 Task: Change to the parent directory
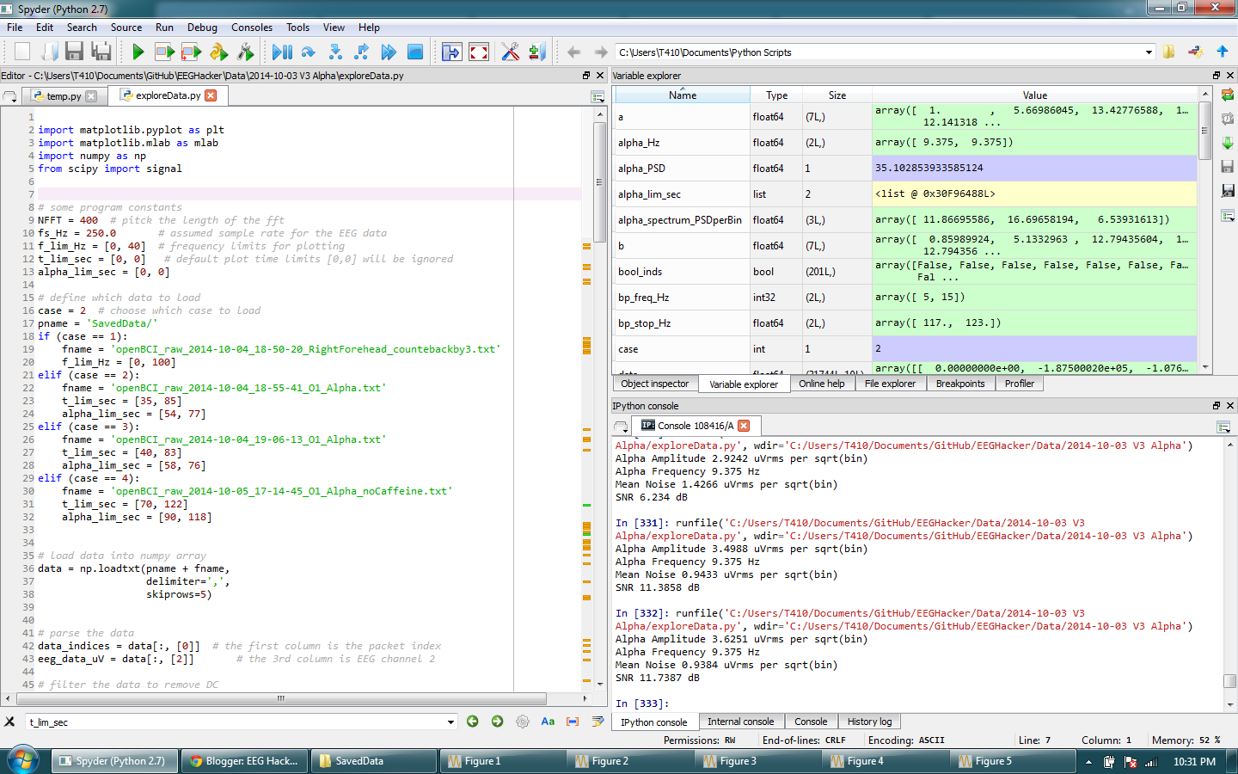tap(1223, 52)
